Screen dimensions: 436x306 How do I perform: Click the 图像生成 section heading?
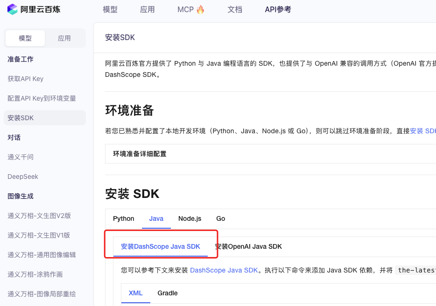[21, 196]
